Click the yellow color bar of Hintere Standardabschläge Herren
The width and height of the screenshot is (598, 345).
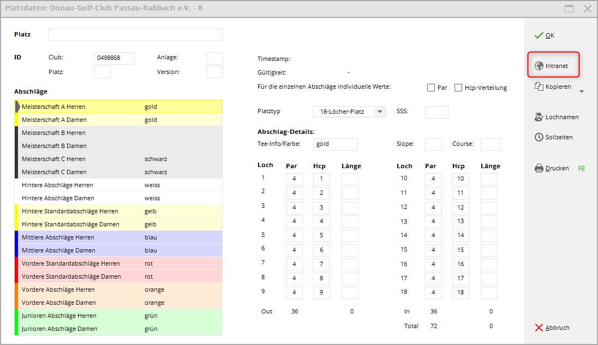16,211
